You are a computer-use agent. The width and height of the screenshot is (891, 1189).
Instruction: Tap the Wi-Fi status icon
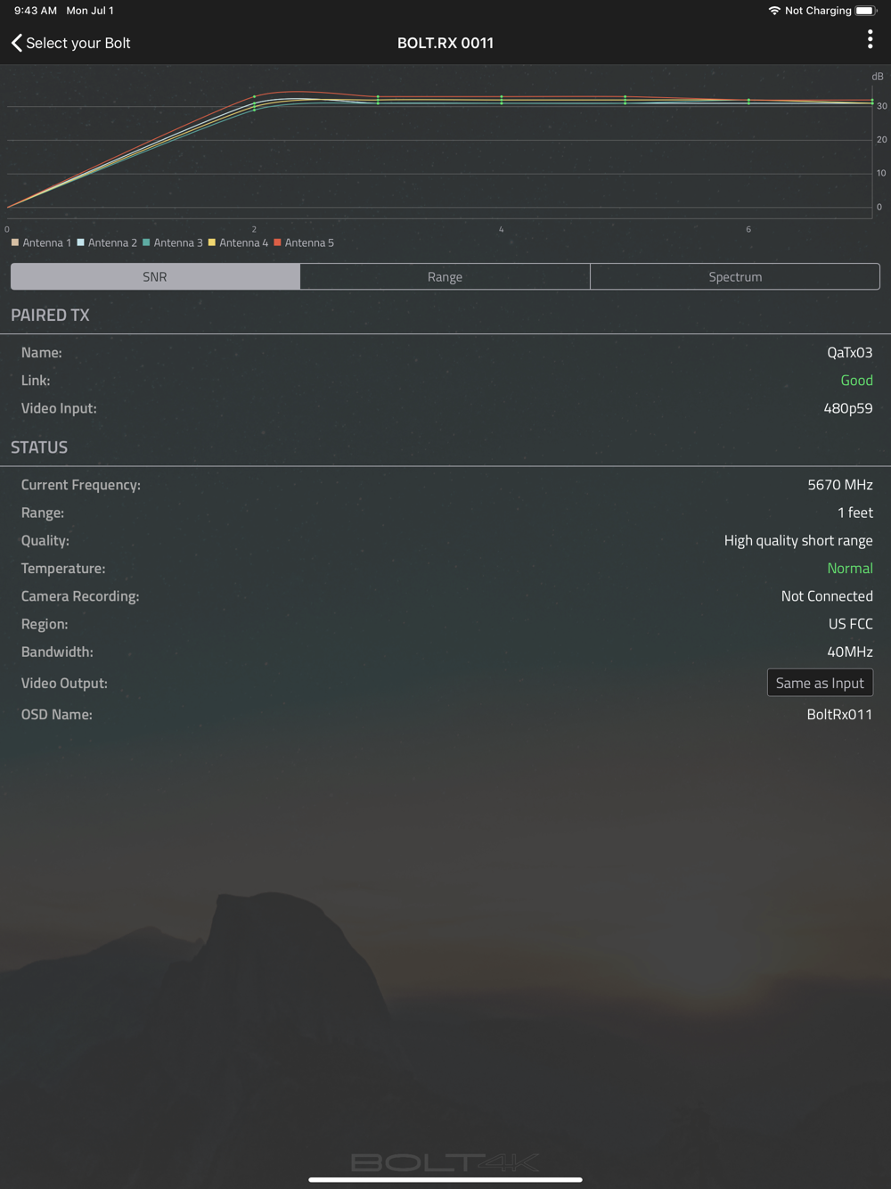click(774, 11)
